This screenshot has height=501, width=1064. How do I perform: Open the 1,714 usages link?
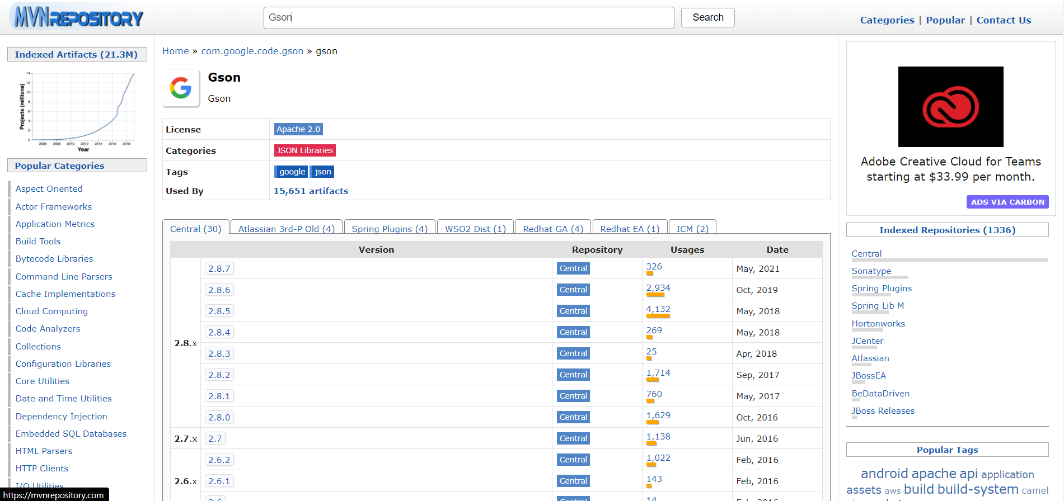pyautogui.click(x=658, y=373)
